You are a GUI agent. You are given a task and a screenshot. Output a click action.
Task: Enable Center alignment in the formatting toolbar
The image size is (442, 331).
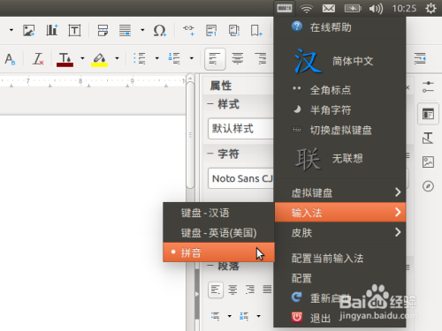(x=237, y=58)
